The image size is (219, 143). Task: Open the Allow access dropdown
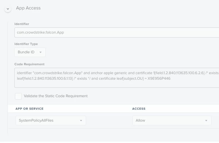172,121
